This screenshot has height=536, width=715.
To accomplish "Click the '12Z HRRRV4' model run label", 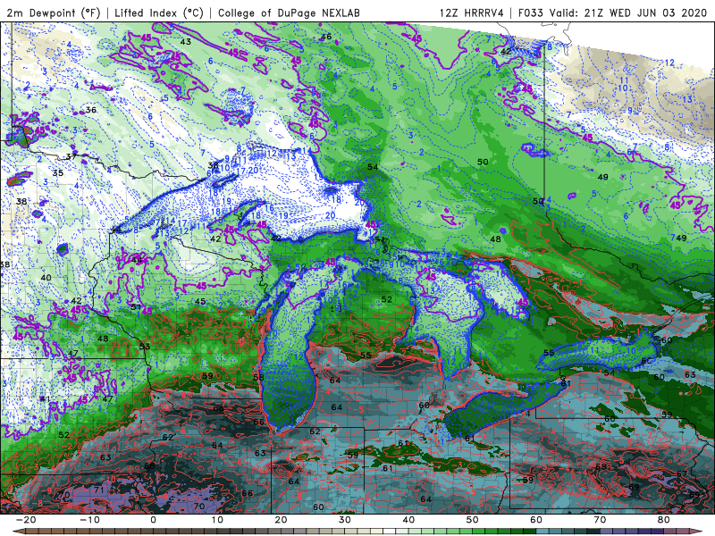I will 472,13.
